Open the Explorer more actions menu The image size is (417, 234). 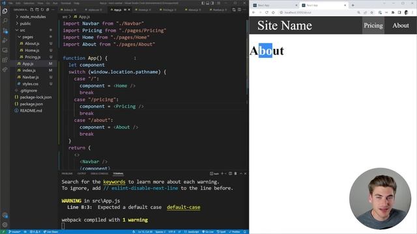[53, 10]
